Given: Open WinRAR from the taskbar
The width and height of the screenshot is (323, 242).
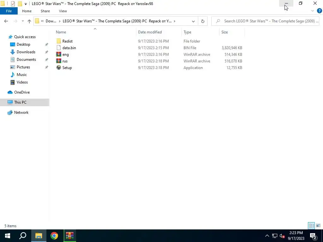Looking at the screenshot, I should 70,236.
